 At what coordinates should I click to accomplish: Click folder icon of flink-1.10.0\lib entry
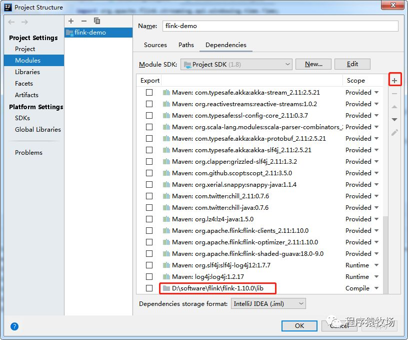166,288
